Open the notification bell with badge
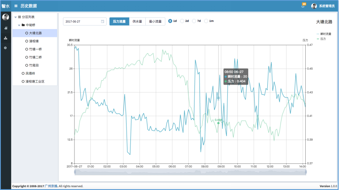Viewport: 339px width, 190px height. tap(303, 6)
